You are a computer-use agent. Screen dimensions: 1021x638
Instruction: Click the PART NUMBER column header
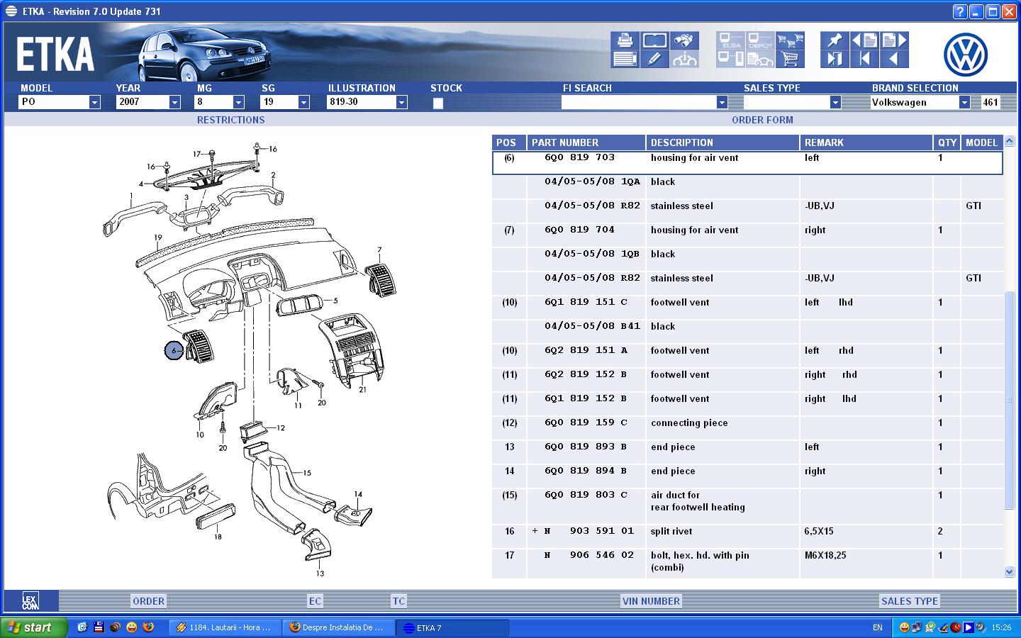click(586, 142)
